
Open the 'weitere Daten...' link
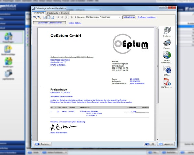pos(75,23)
